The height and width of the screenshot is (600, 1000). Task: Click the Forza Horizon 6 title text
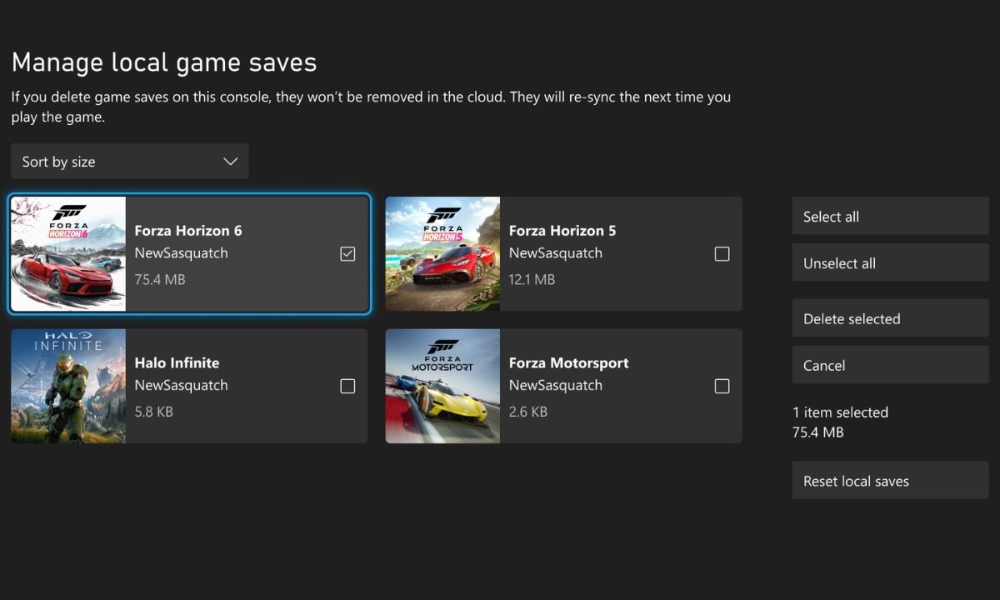188,231
